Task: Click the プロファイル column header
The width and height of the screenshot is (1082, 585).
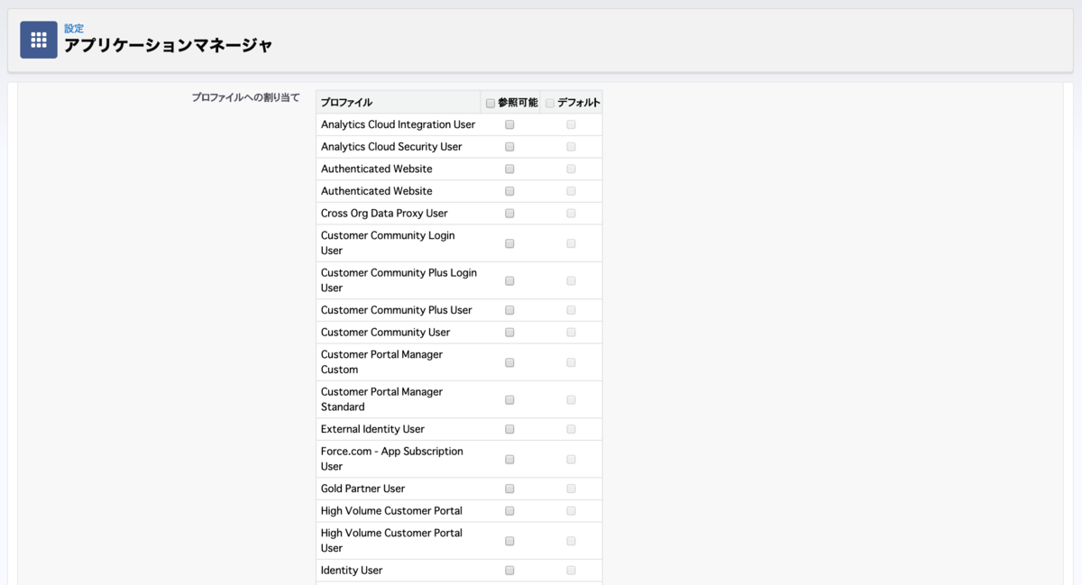Action: 346,103
